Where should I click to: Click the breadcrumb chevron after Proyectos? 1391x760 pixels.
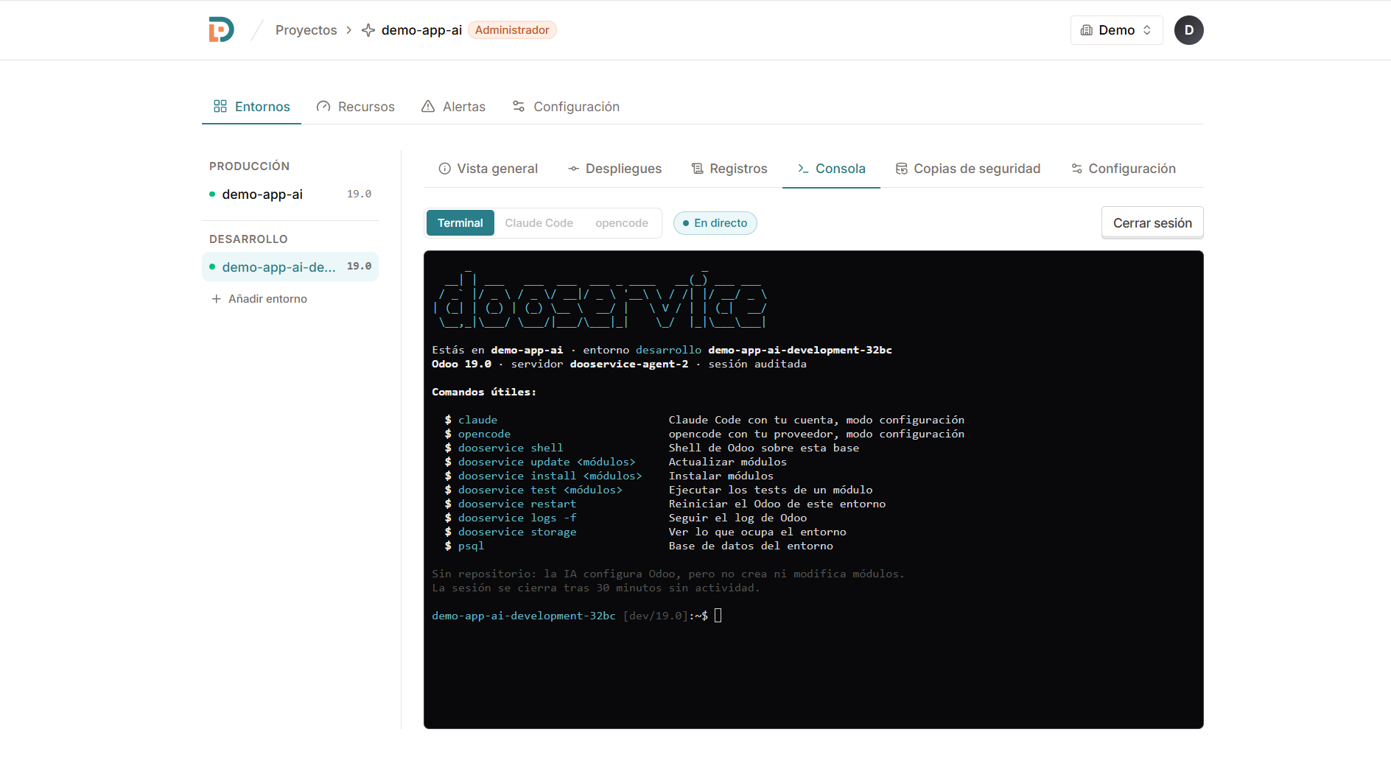click(349, 30)
